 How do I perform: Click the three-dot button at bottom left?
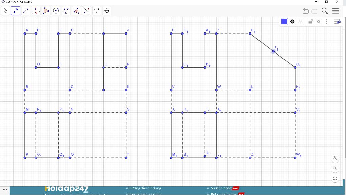pyautogui.click(x=5, y=189)
